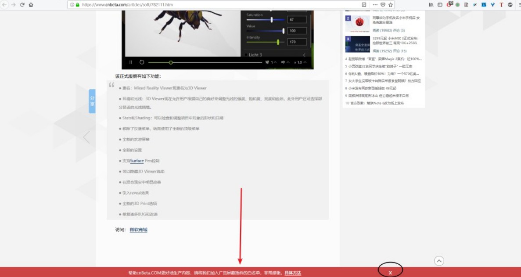Click the replay loop icon in player
The width and height of the screenshot is (521, 277).
coord(142,62)
